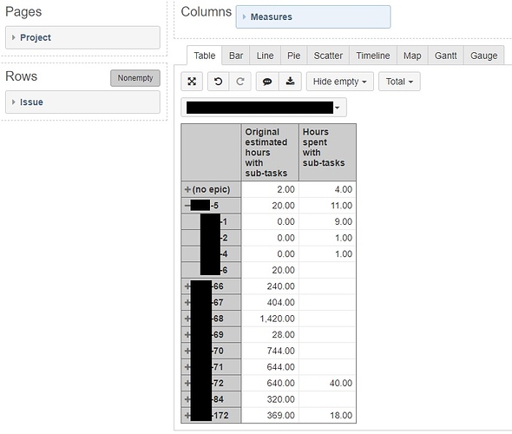The image size is (512, 434).
Task: Switch to the Gauge tab
Action: [x=483, y=56]
